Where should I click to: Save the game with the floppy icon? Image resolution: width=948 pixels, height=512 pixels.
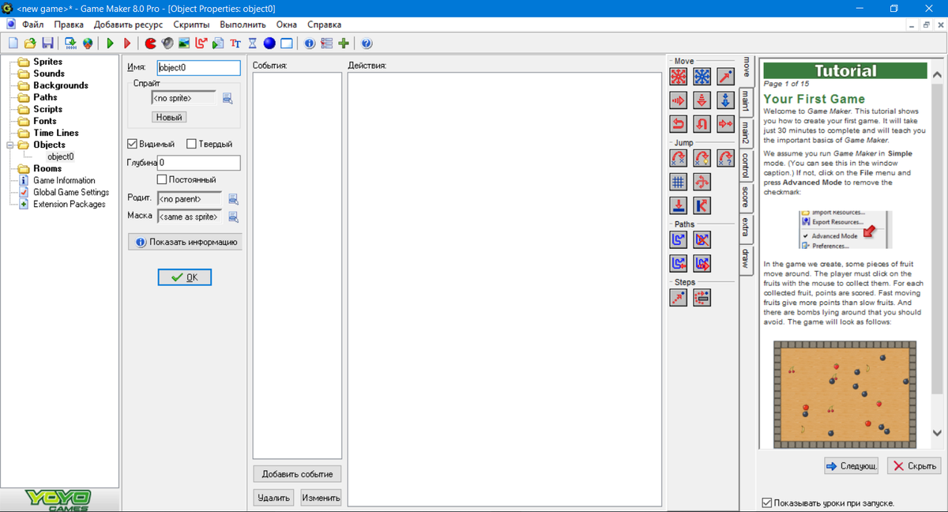point(47,43)
